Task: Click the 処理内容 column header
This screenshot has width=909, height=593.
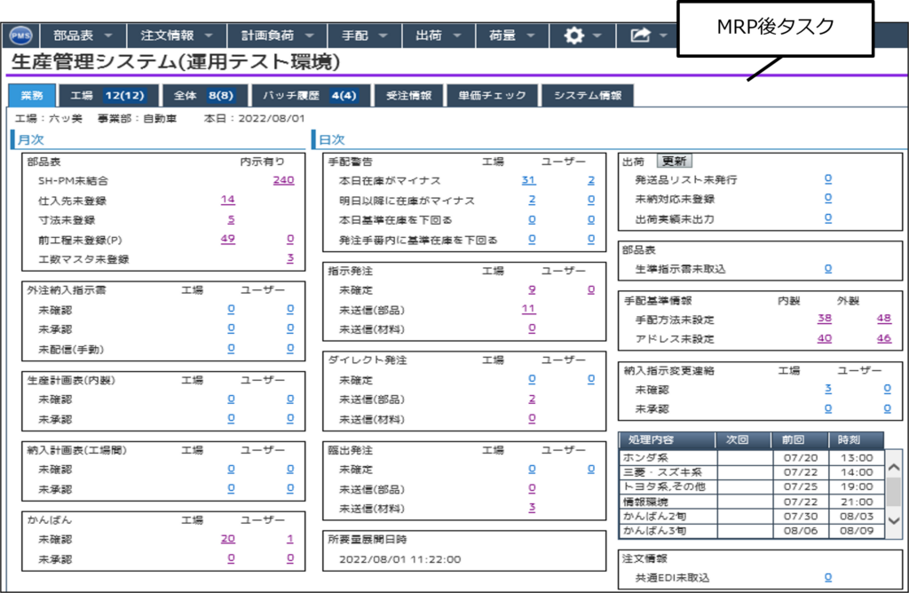Action: (668, 440)
